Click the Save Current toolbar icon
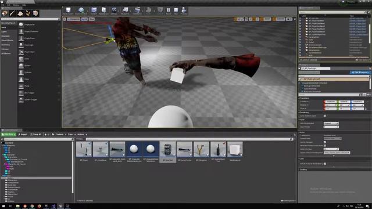 click(68, 10)
